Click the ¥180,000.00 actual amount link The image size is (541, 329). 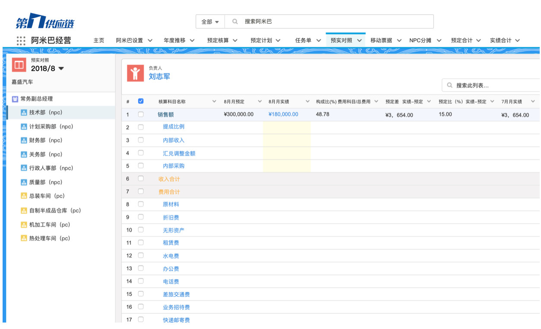point(283,114)
